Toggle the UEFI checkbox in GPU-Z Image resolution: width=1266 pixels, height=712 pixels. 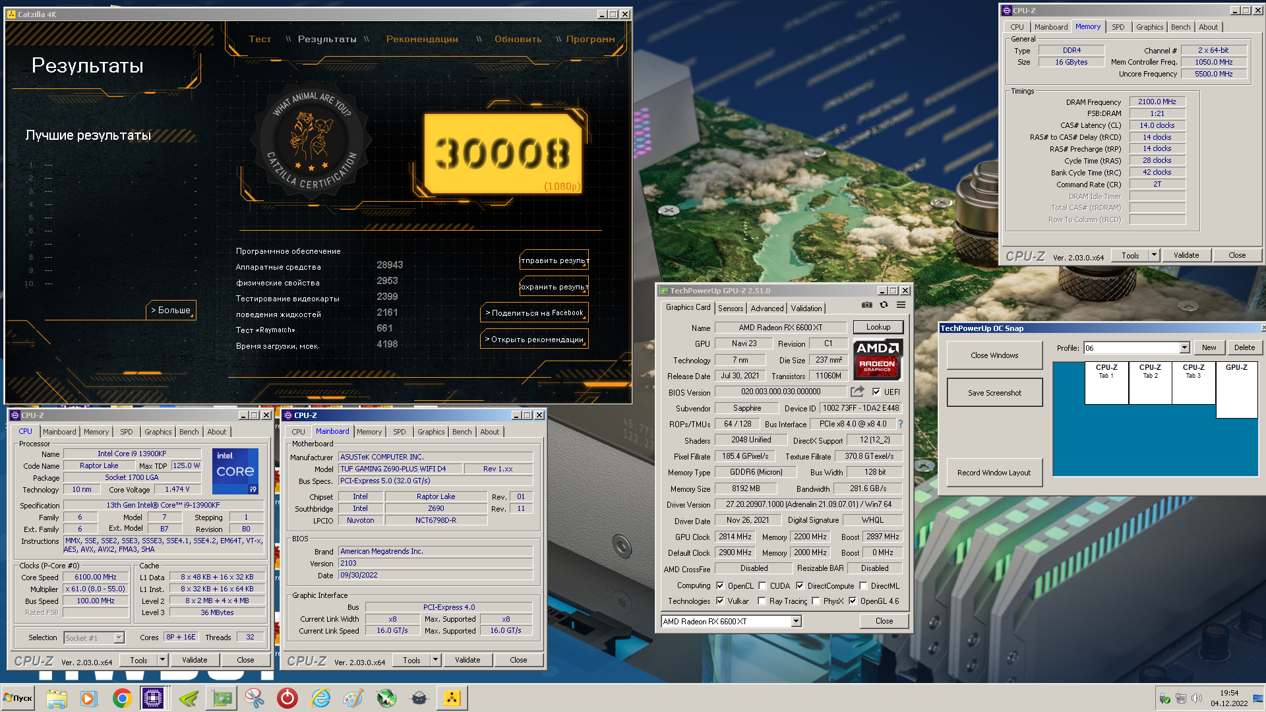(876, 392)
